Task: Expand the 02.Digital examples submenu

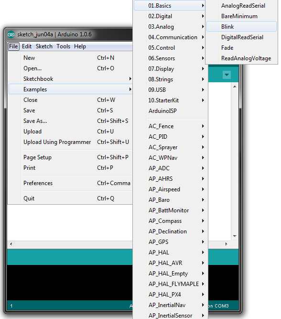Action: point(170,16)
